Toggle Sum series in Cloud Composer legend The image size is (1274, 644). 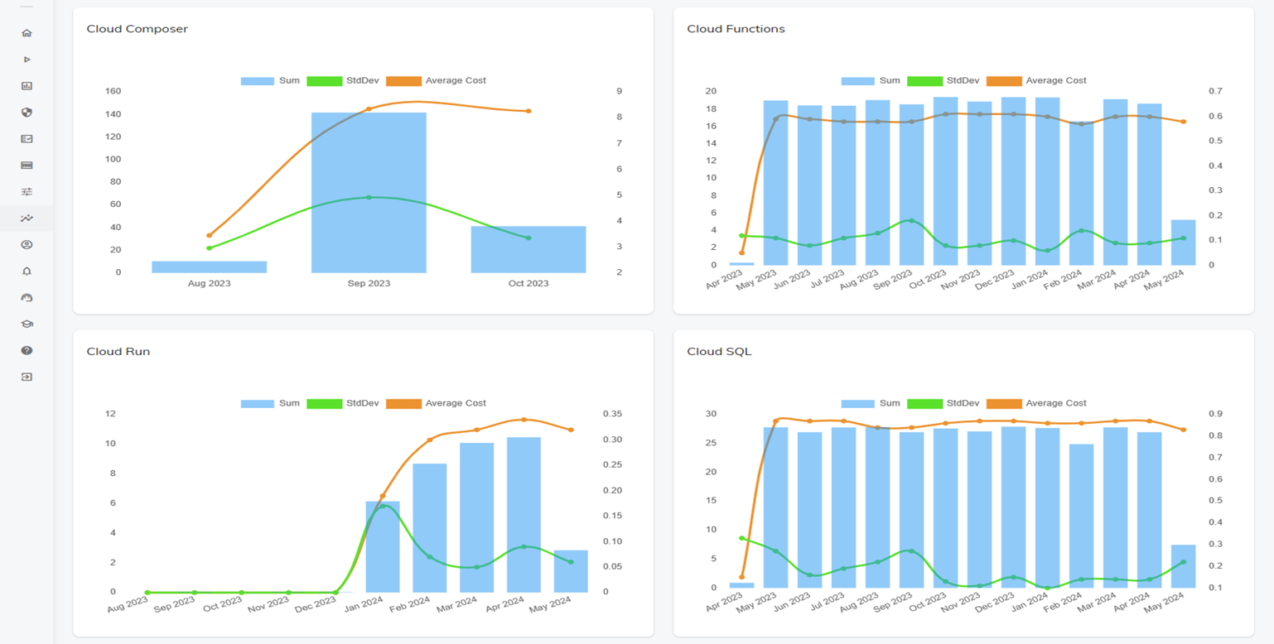tap(270, 81)
